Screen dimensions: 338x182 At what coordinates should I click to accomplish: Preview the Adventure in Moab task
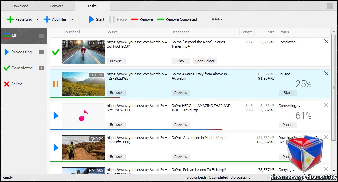click(x=181, y=157)
